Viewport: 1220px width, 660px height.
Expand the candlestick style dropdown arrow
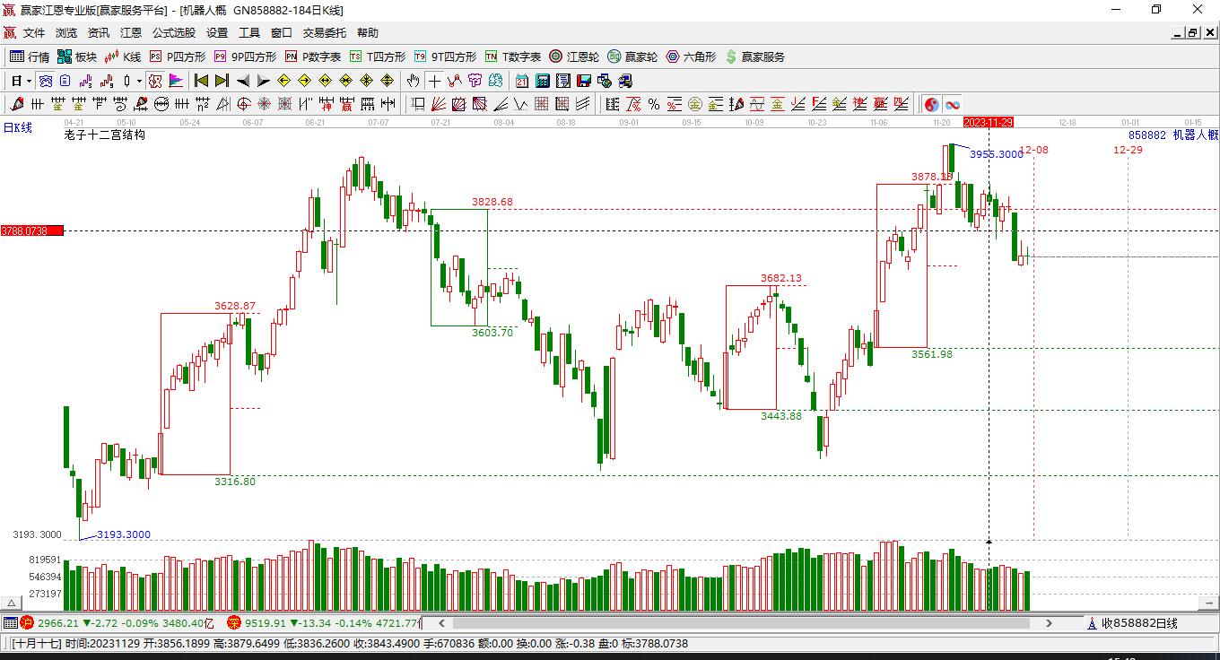click(138, 81)
